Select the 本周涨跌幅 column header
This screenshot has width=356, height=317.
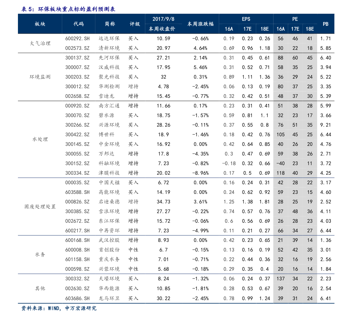200,24
